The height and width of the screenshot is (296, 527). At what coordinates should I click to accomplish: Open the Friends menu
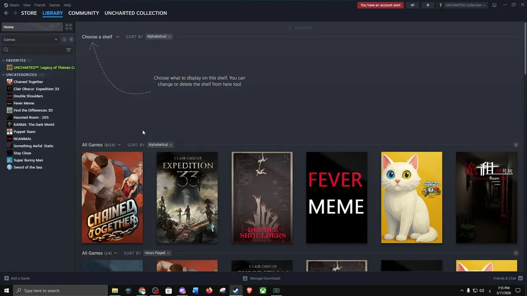[x=40, y=5]
